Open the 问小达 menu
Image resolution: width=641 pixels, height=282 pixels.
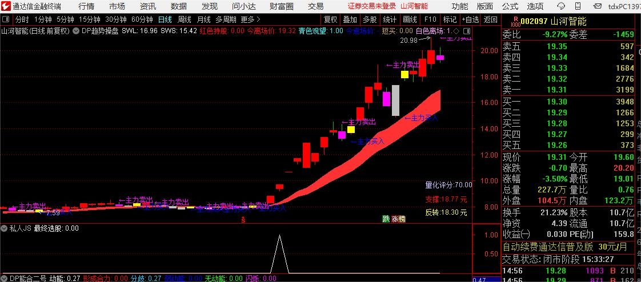pyautogui.click(x=245, y=6)
